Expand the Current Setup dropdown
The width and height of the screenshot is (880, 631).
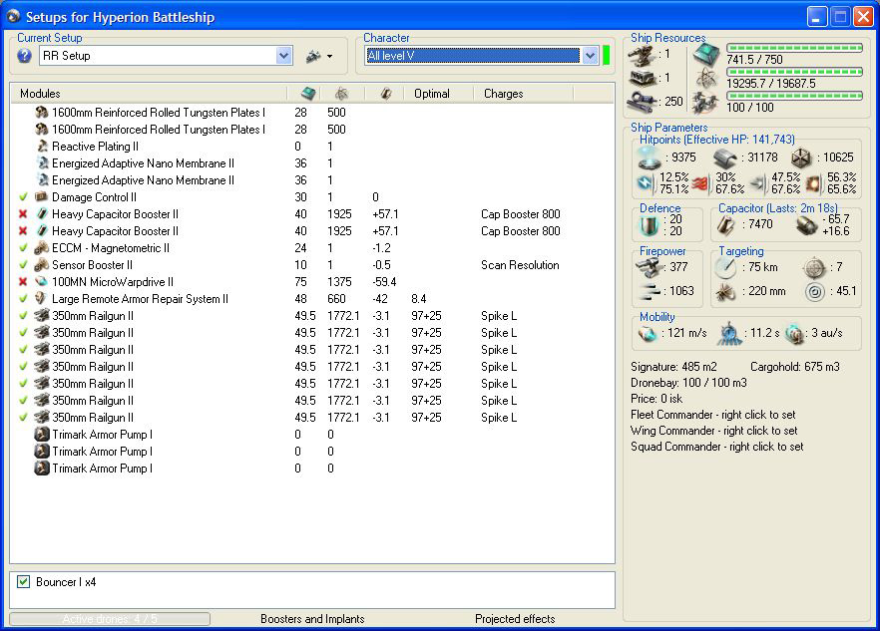[x=283, y=57]
